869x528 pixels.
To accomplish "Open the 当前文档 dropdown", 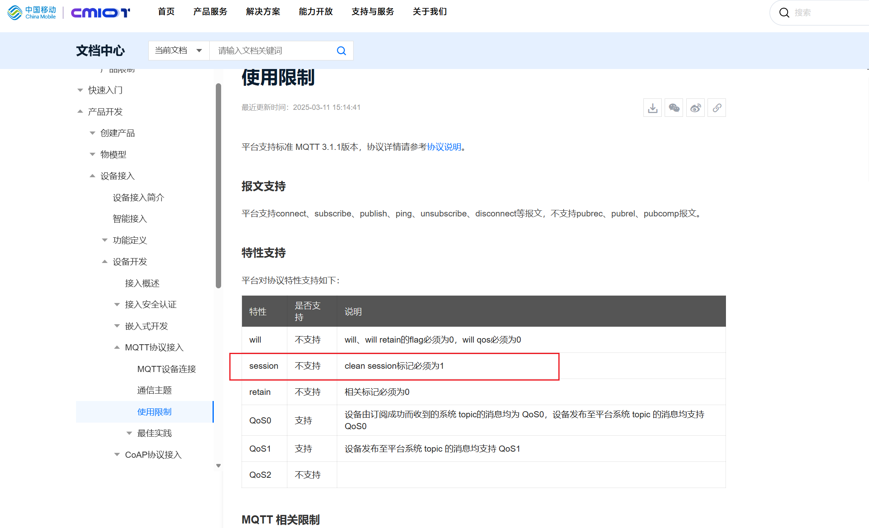I will [179, 50].
